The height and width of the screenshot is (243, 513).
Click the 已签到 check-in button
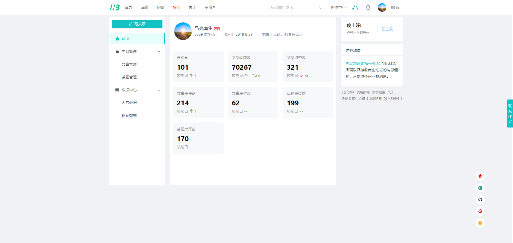point(387,29)
